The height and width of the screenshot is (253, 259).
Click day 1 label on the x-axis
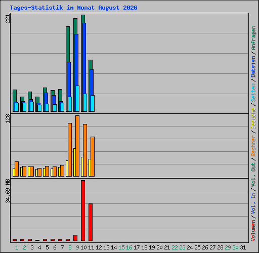click(17, 247)
